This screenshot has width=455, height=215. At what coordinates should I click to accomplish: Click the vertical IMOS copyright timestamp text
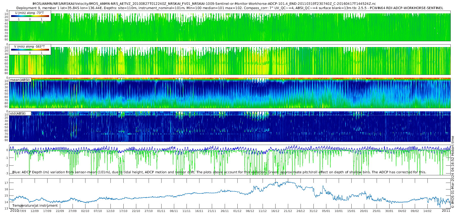(452, 172)
